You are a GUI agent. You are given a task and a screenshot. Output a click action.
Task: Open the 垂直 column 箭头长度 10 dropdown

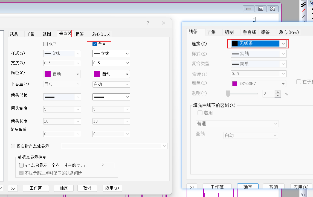(x=111, y=121)
